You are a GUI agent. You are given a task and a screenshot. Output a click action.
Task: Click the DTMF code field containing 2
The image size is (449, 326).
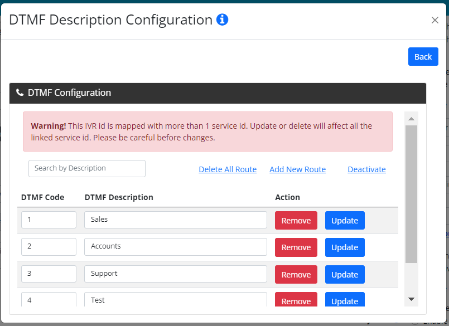coord(49,247)
